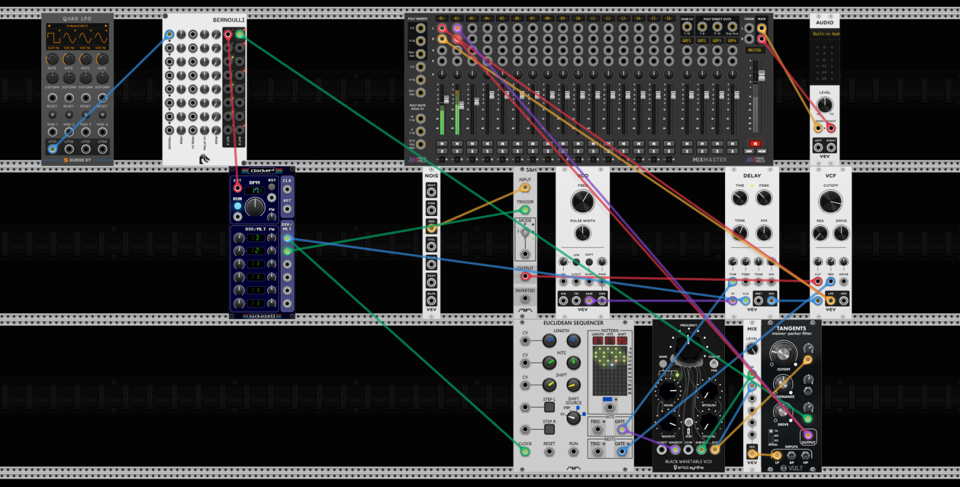Screen dimensions: 960x487
Task: Click the large BPM knob on Clocker
Action: [x=254, y=207]
